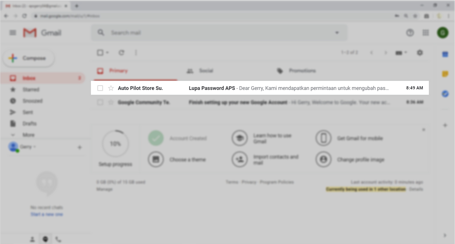Show search options dropdown arrow
The width and height of the screenshot is (455, 244).
tap(337, 33)
